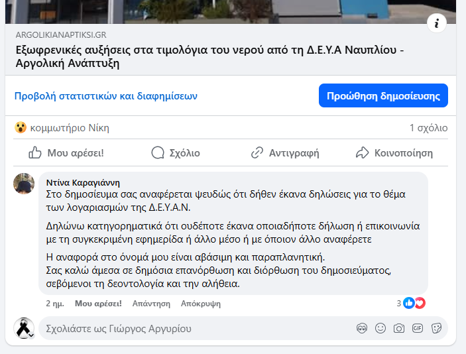The width and height of the screenshot is (466, 354).
Task: Open the emoji picker in comment box
Action: (x=380, y=328)
